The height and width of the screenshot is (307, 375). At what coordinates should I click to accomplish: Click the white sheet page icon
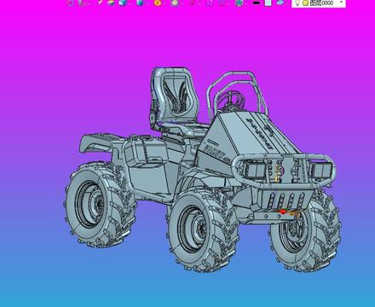point(268,3)
